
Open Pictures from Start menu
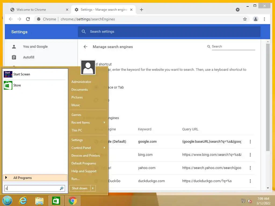click(77, 97)
